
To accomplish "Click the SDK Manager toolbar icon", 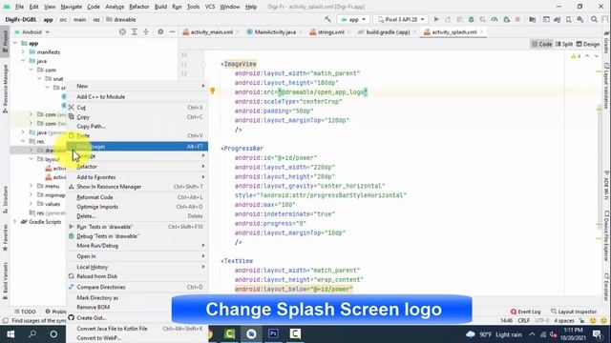I will tap(580, 19).
